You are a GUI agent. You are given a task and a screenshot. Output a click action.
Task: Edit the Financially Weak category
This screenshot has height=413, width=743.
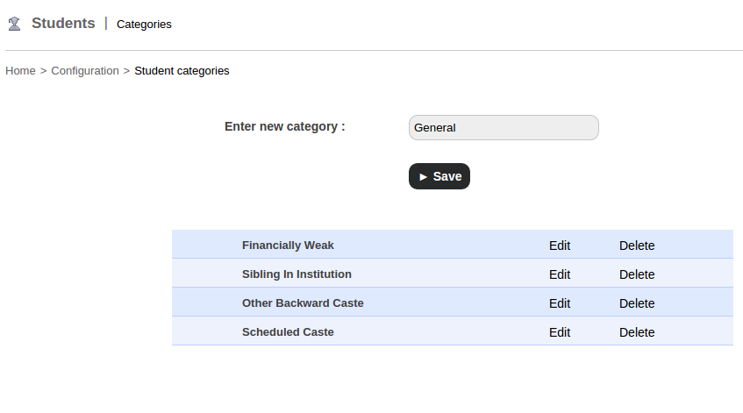[x=560, y=246]
